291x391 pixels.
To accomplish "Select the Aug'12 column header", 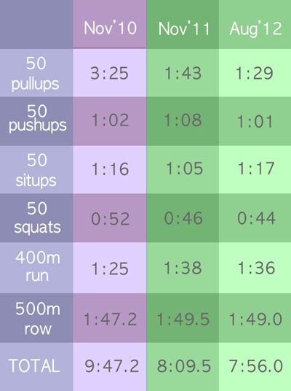I will 255,24.
